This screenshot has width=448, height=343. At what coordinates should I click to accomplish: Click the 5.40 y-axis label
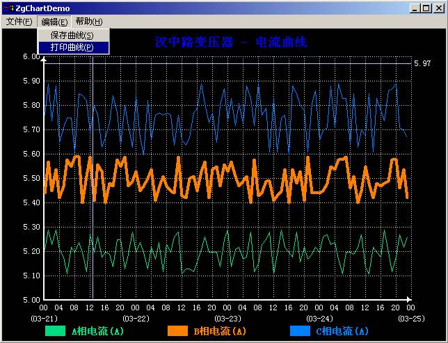31,202
